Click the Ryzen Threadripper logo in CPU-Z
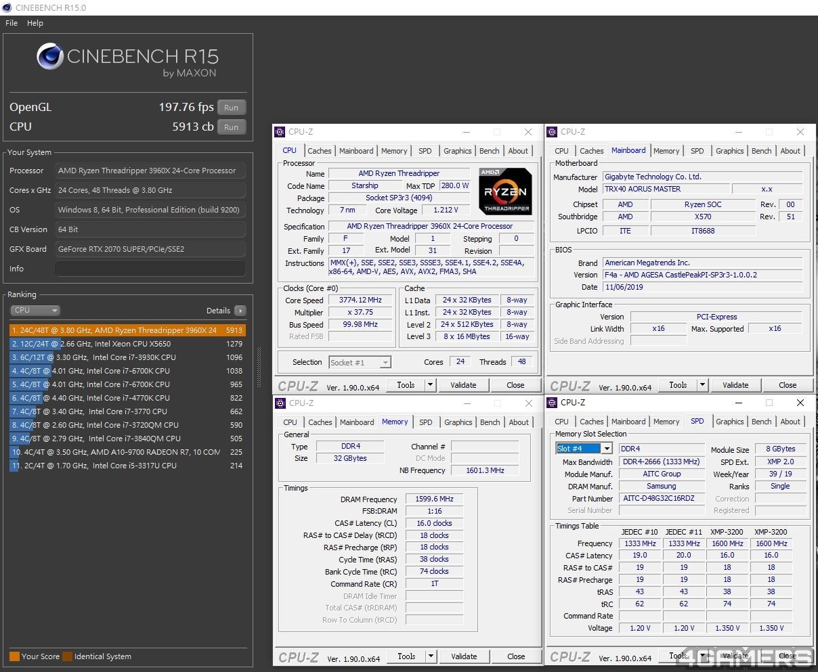This screenshot has width=818, height=672. click(x=505, y=192)
